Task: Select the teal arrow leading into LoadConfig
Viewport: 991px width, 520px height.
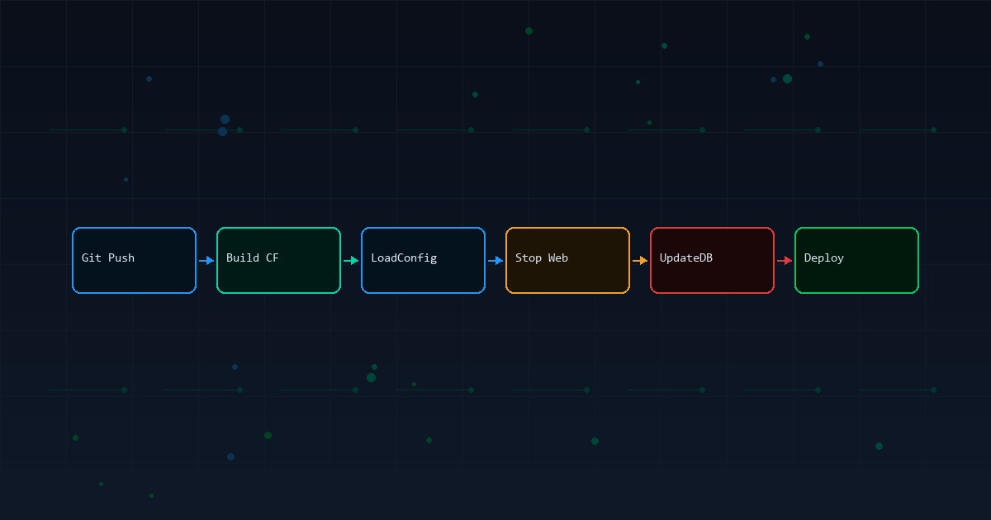Action: click(x=351, y=261)
